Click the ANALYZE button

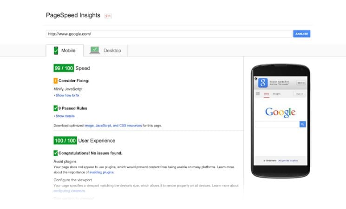tap(301, 34)
